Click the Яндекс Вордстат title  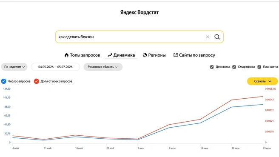(x=139, y=12)
